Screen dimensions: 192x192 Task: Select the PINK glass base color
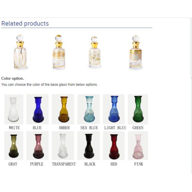(x=138, y=146)
